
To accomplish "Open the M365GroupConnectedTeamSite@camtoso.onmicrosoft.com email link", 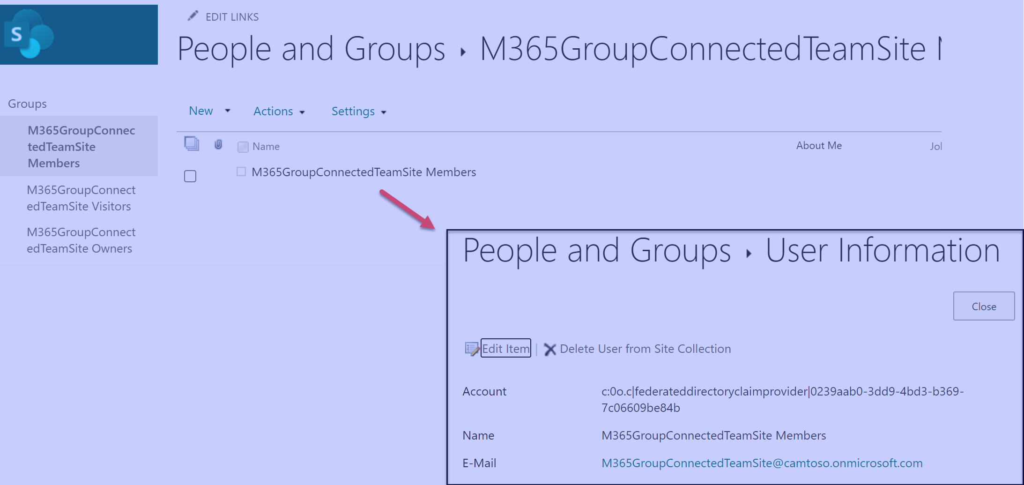I will pos(762,463).
